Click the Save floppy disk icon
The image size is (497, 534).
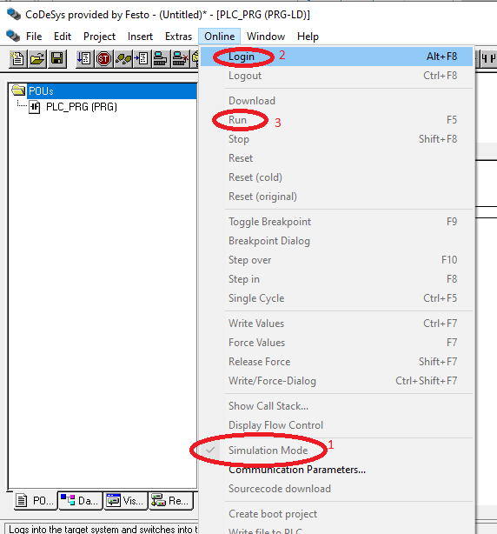tap(57, 59)
